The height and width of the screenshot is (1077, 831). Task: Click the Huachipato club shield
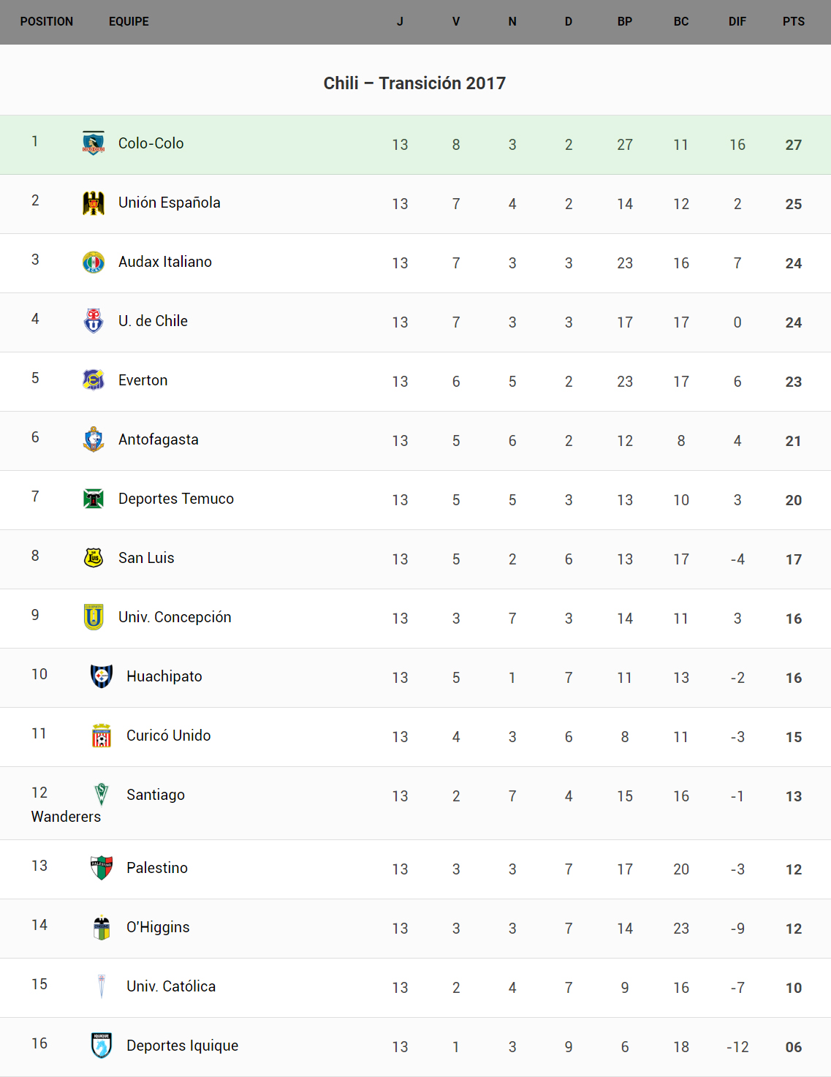tap(102, 676)
